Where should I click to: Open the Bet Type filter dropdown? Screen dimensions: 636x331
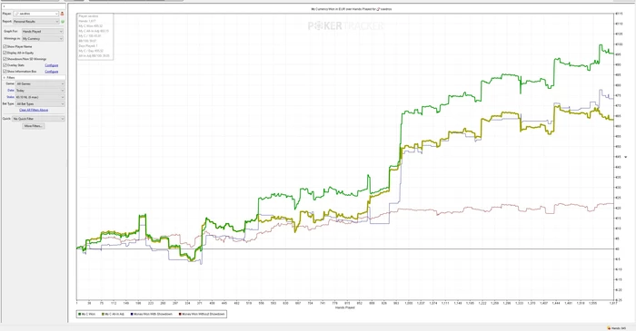[x=40, y=104]
